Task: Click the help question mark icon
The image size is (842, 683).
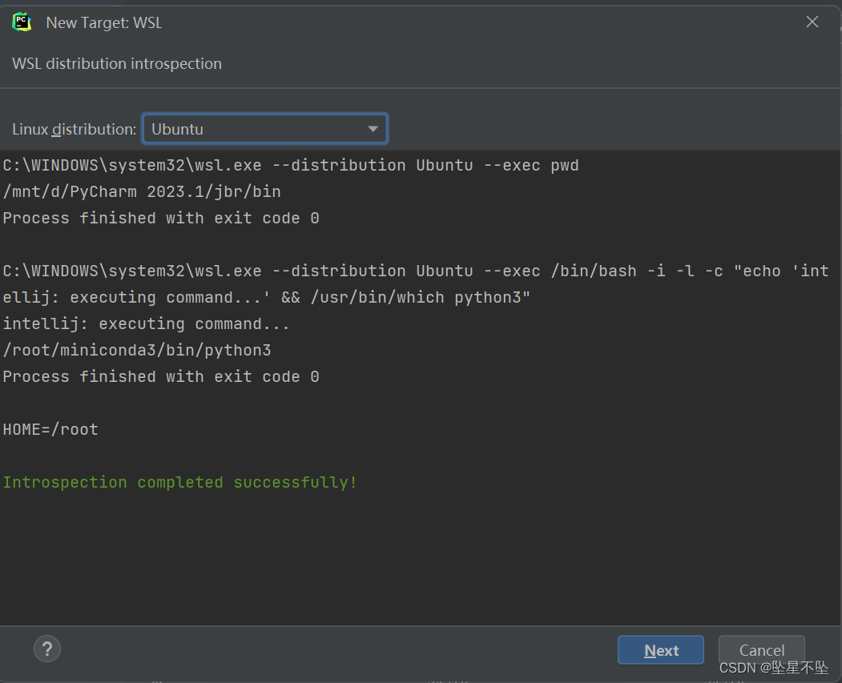Action: coord(46,649)
